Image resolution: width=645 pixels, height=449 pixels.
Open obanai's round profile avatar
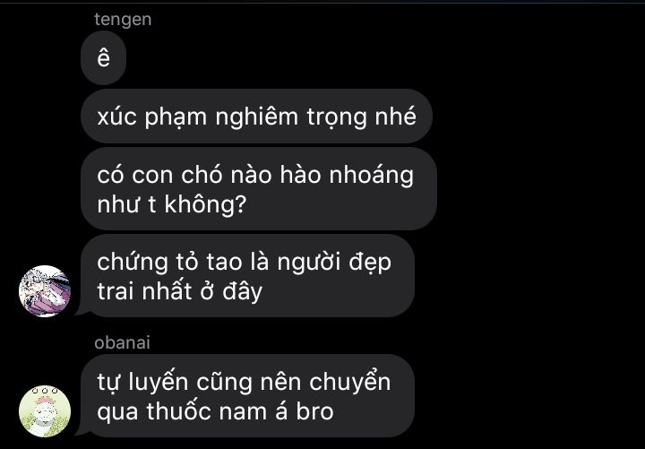(x=45, y=411)
